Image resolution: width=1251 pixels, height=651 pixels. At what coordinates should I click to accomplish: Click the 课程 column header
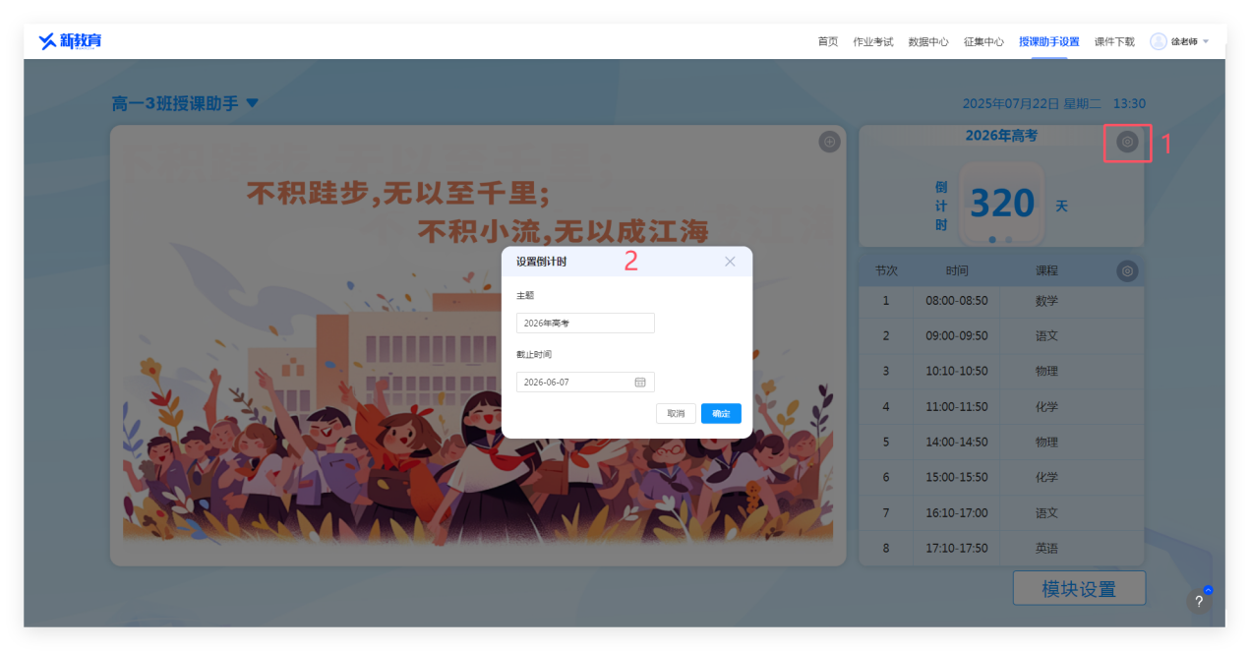point(1046,270)
